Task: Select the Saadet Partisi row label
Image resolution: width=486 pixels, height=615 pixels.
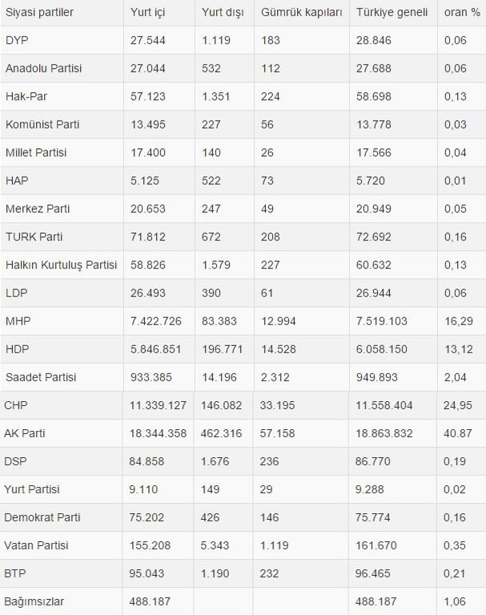Action: pyautogui.click(x=40, y=377)
